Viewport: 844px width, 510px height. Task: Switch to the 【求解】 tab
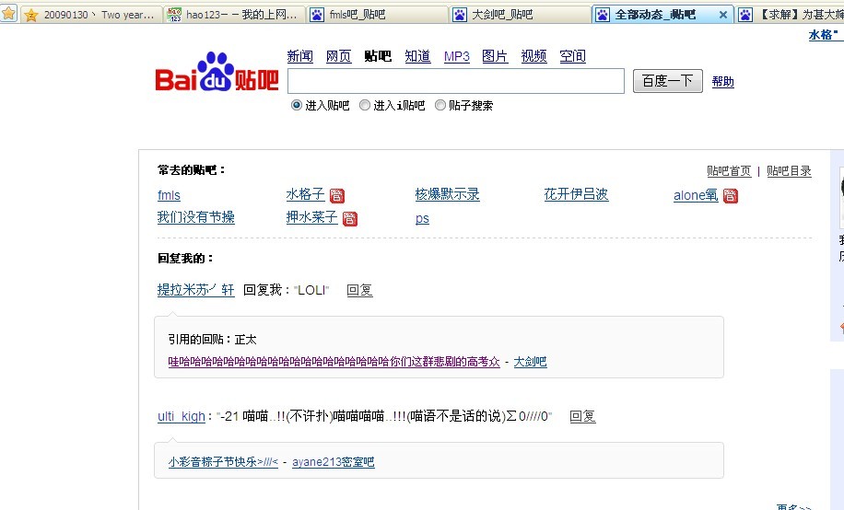pyautogui.click(x=791, y=15)
